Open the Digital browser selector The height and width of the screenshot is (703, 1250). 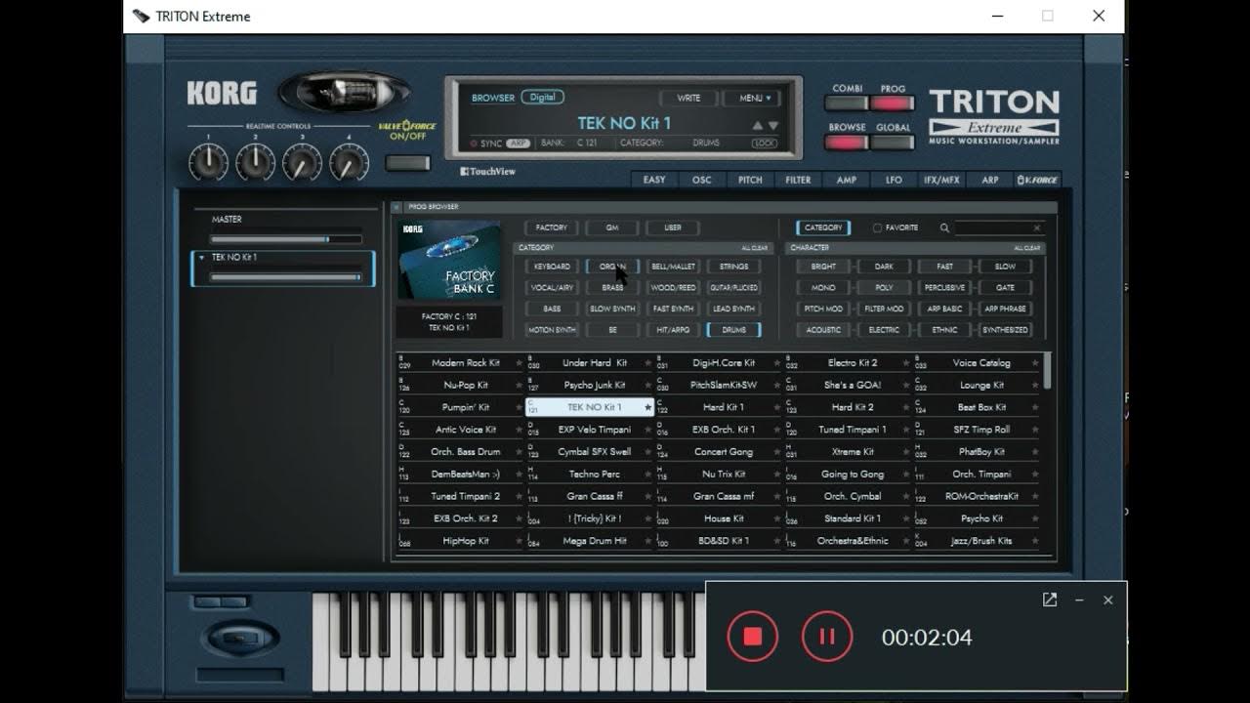click(542, 97)
